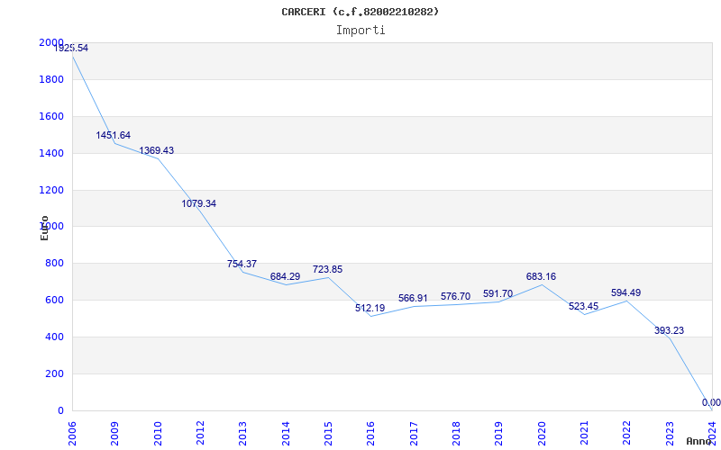Click the 1200 y-axis tick label

pyautogui.click(x=51, y=190)
